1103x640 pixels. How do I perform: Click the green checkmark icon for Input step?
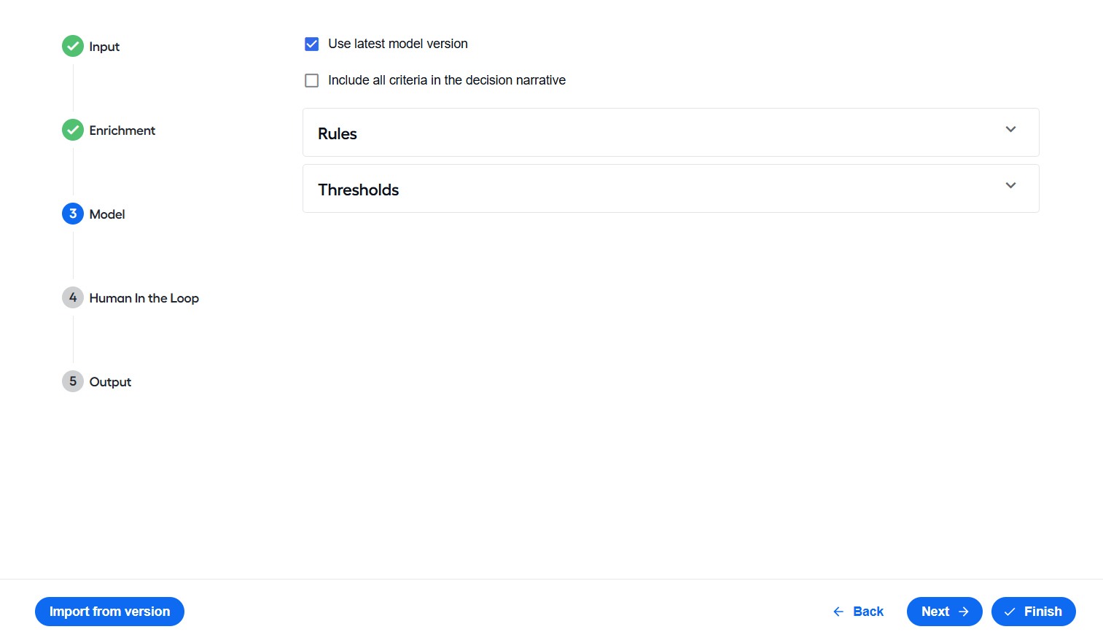73,46
